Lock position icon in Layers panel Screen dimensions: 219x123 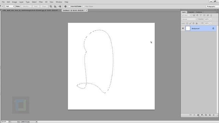point(193,23)
